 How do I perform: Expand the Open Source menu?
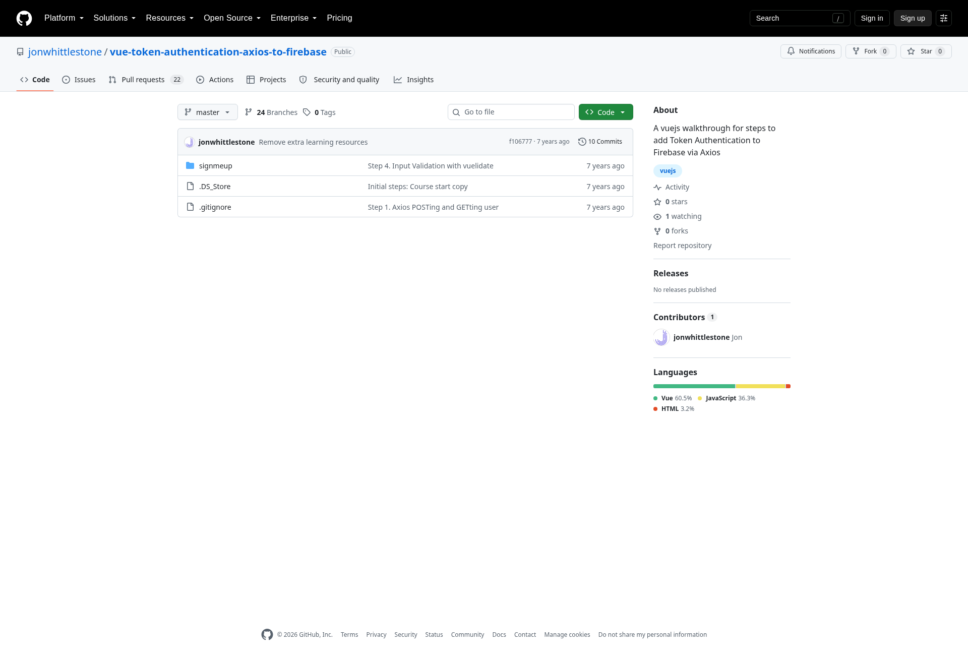tap(232, 18)
